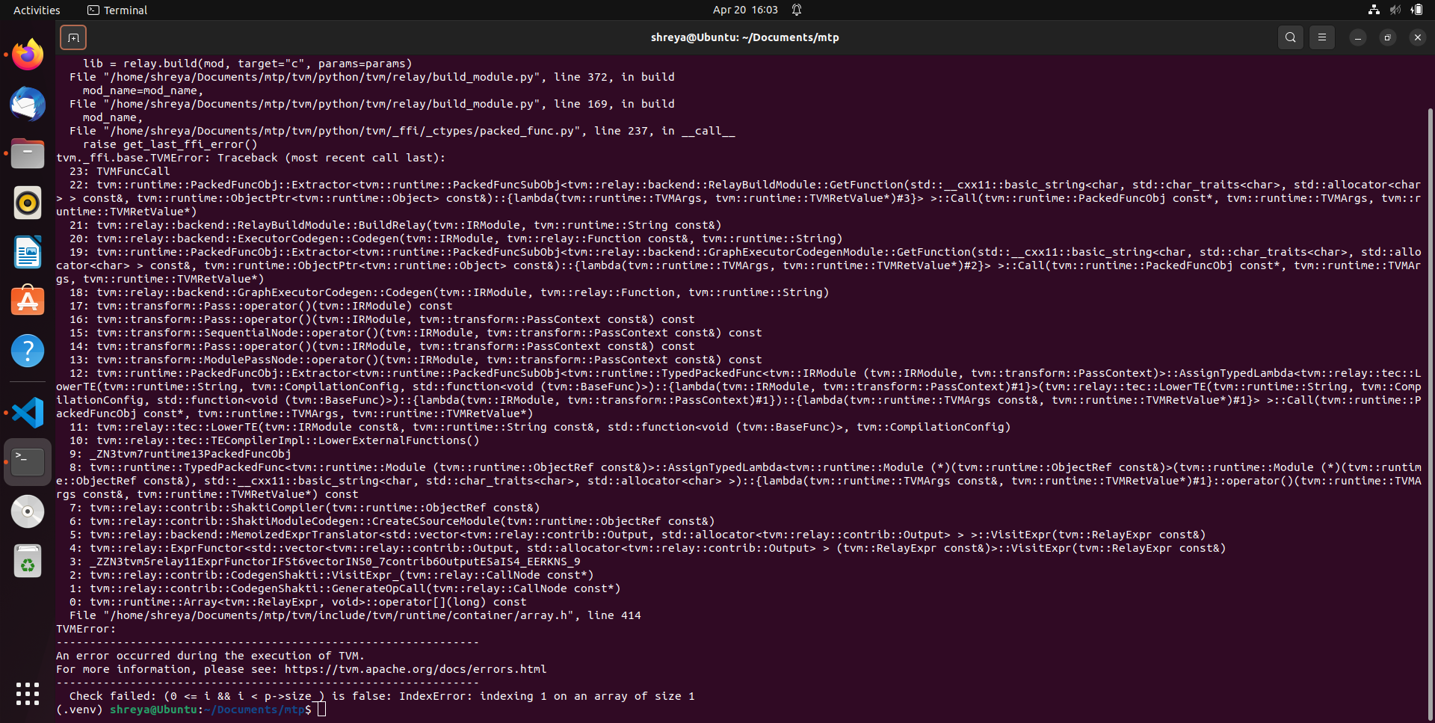The image size is (1435, 723).
Task: Launch Firefox from the dock
Action: [x=28, y=55]
